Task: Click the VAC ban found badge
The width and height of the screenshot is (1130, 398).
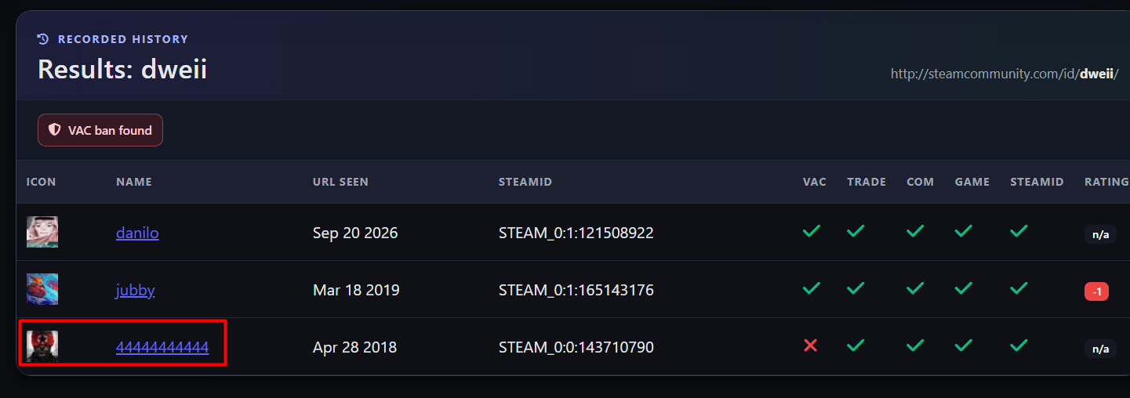Action: 100,130
